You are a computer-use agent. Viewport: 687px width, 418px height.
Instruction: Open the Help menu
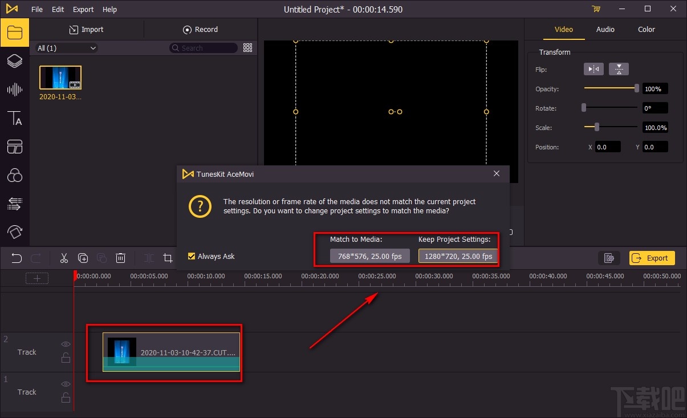[109, 9]
